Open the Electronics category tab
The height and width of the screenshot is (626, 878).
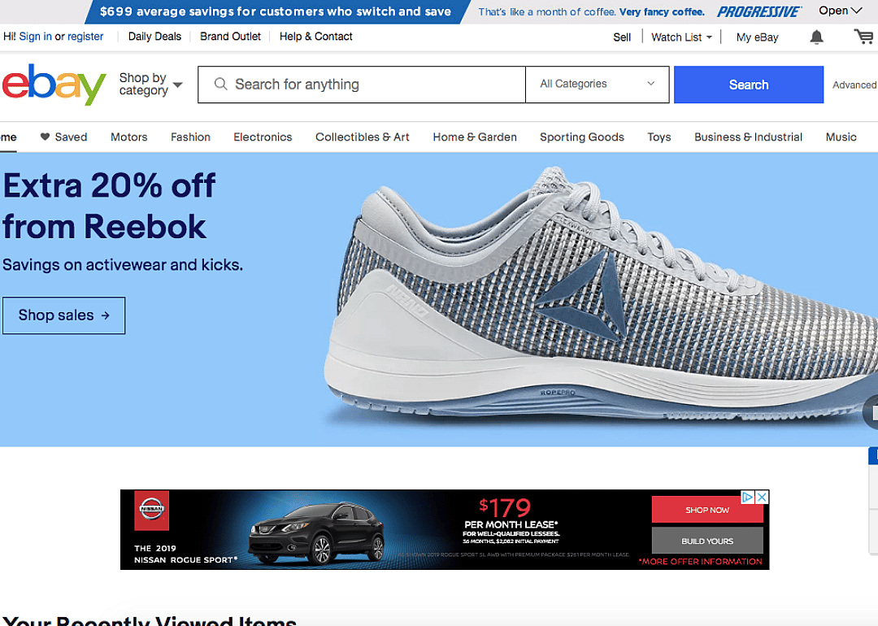pyautogui.click(x=263, y=137)
